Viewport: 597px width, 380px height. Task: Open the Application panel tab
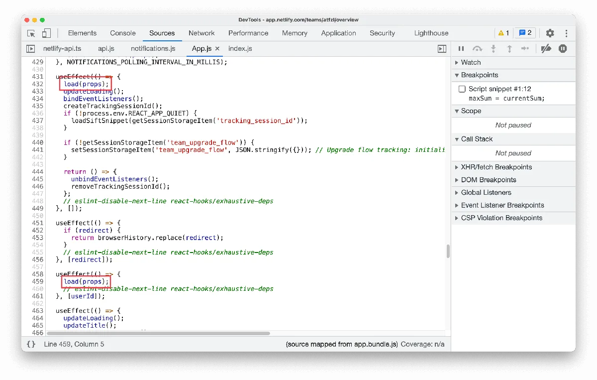pyautogui.click(x=338, y=33)
